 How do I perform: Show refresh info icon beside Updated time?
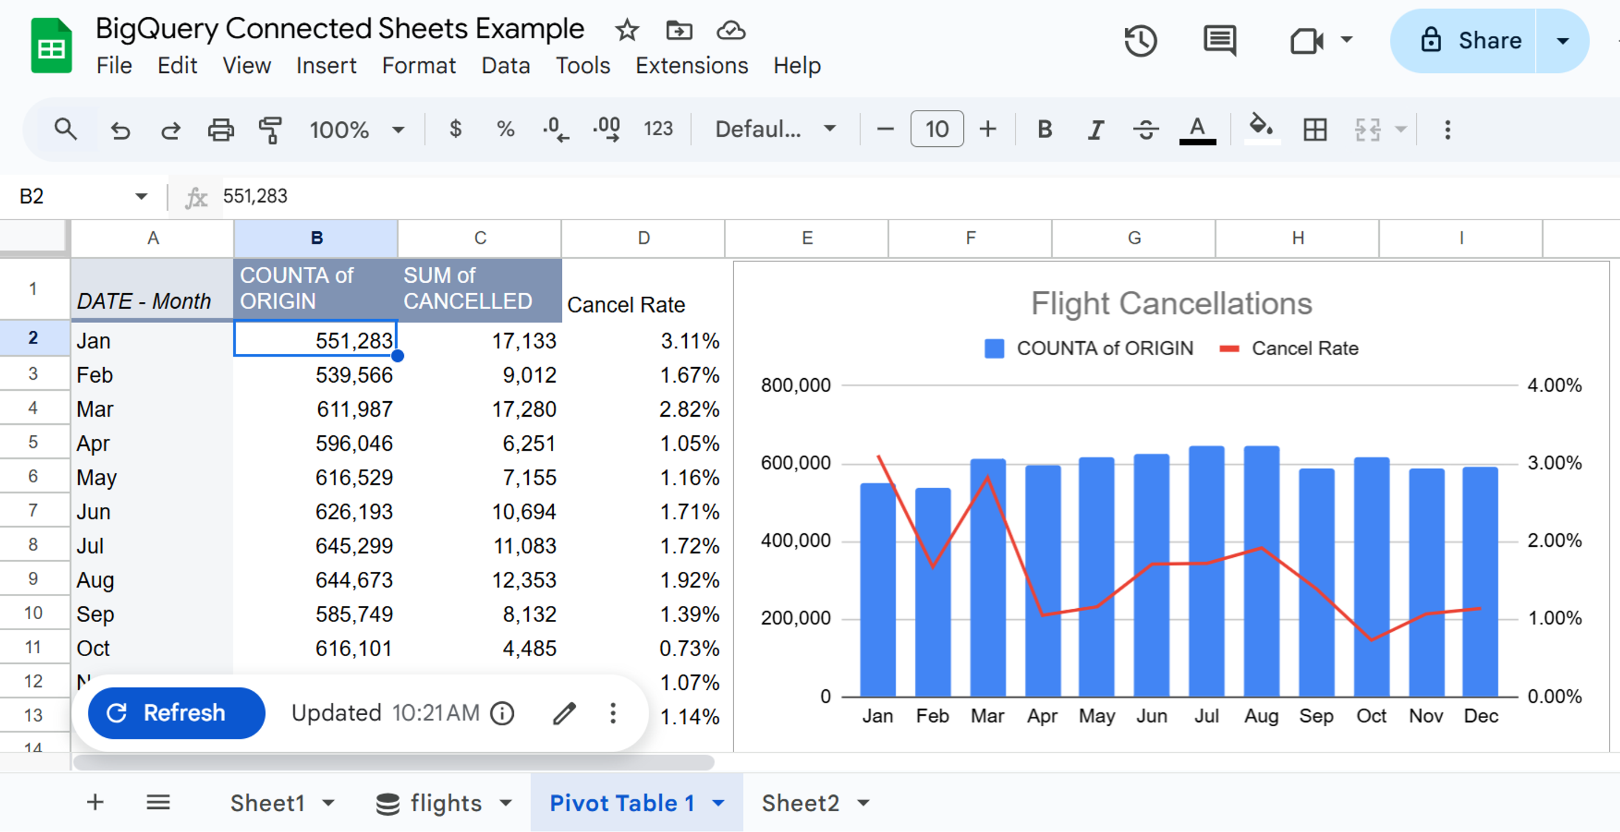(x=502, y=713)
